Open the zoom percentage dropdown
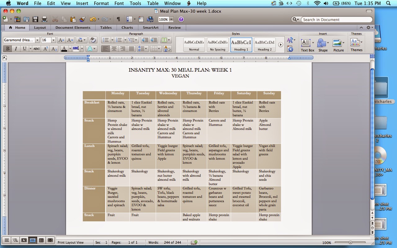This screenshot has width=397, height=248. click(171, 20)
